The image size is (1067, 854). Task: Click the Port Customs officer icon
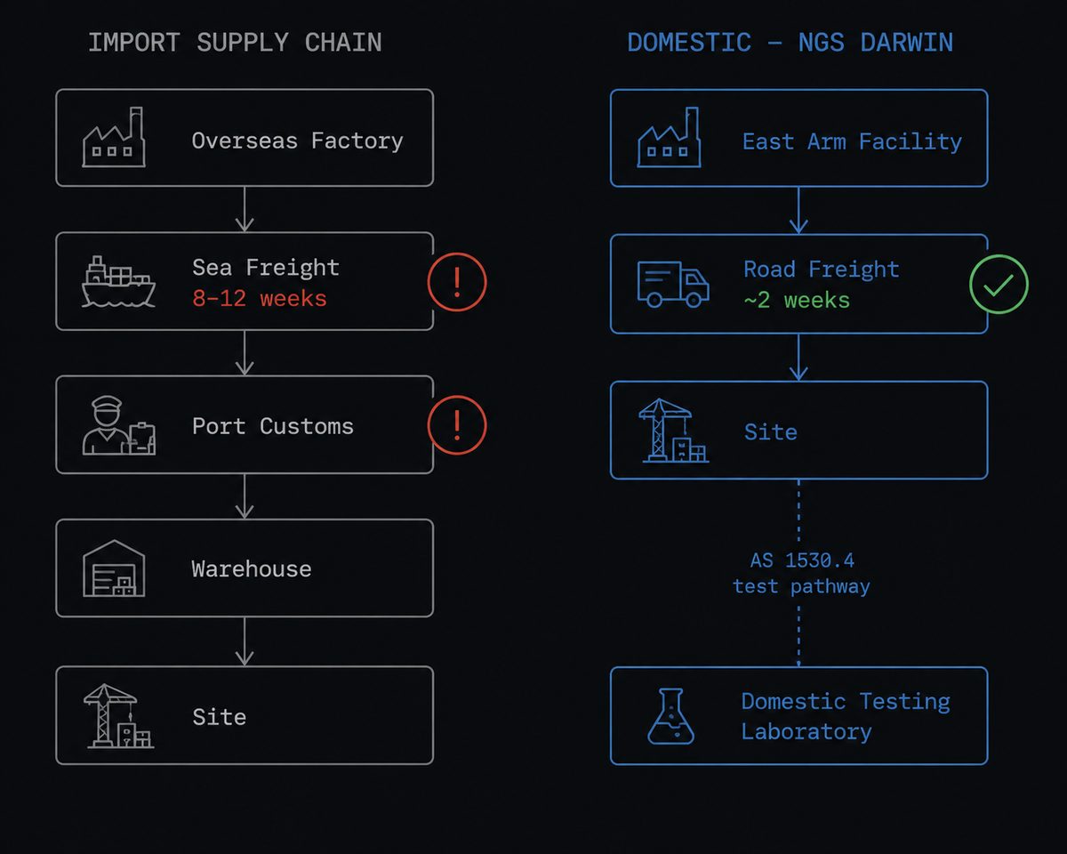pyautogui.click(x=119, y=426)
